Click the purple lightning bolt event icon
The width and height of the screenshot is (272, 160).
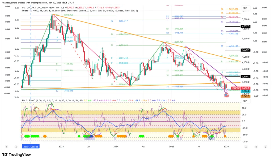click(x=226, y=91)
